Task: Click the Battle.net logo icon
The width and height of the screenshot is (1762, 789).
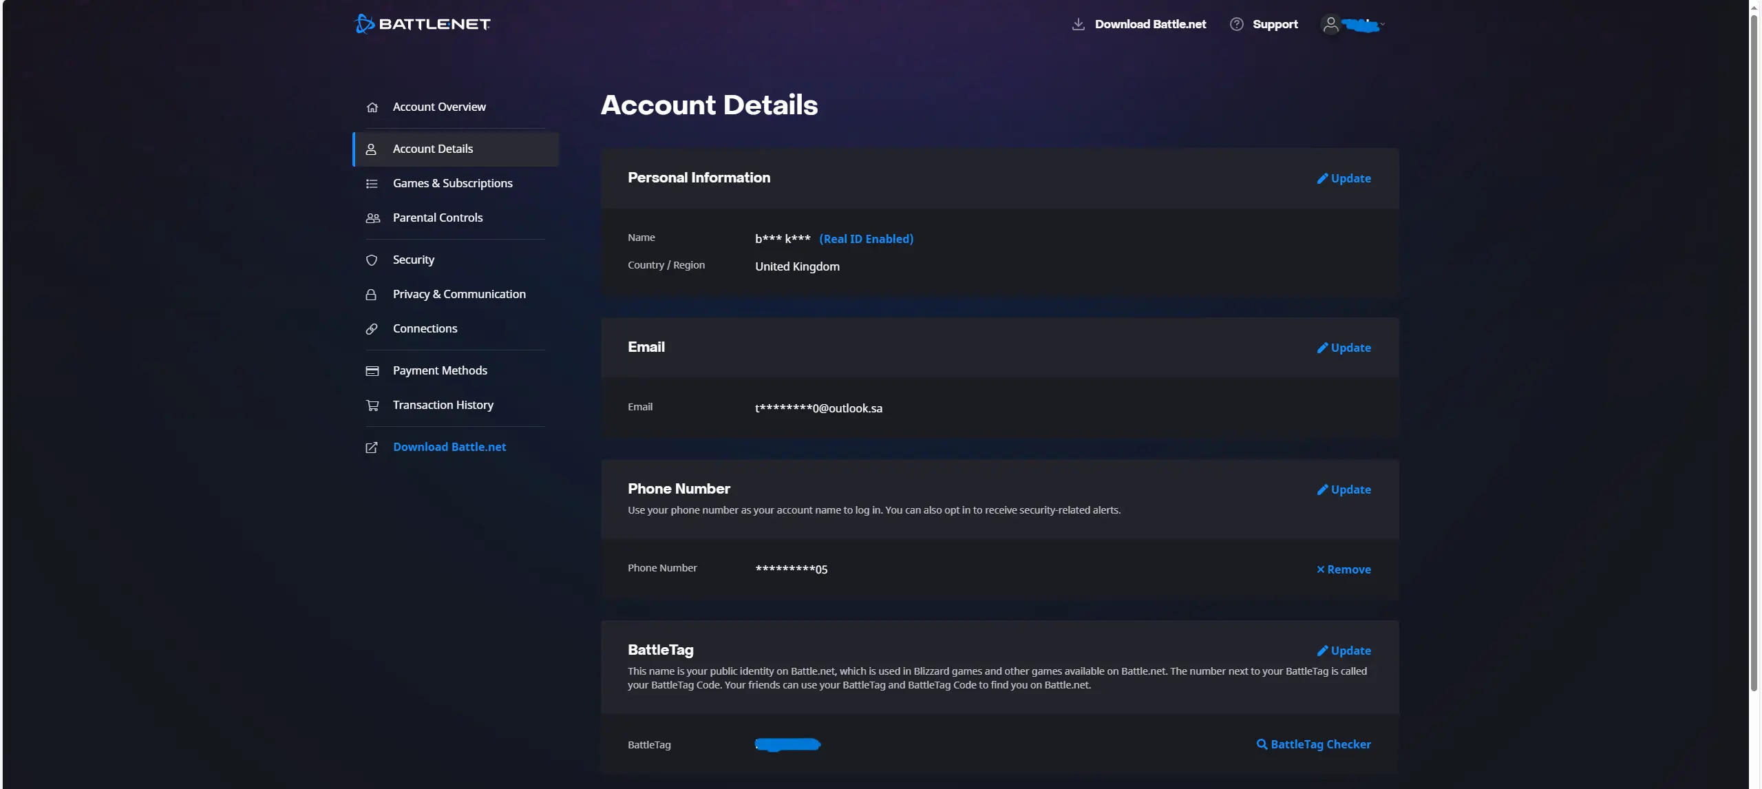Action: [x=364, y=24]
